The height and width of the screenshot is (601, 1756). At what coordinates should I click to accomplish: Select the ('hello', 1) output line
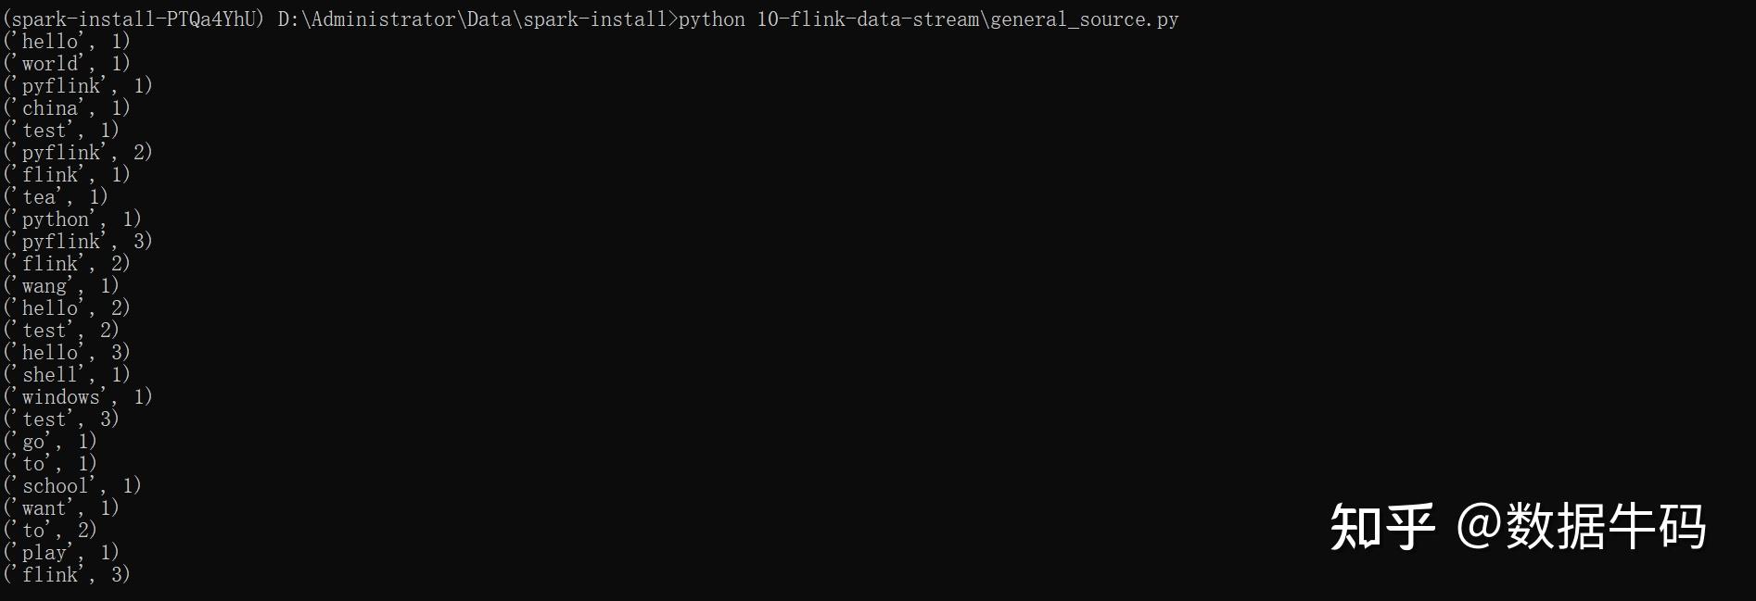coord(67,41)
